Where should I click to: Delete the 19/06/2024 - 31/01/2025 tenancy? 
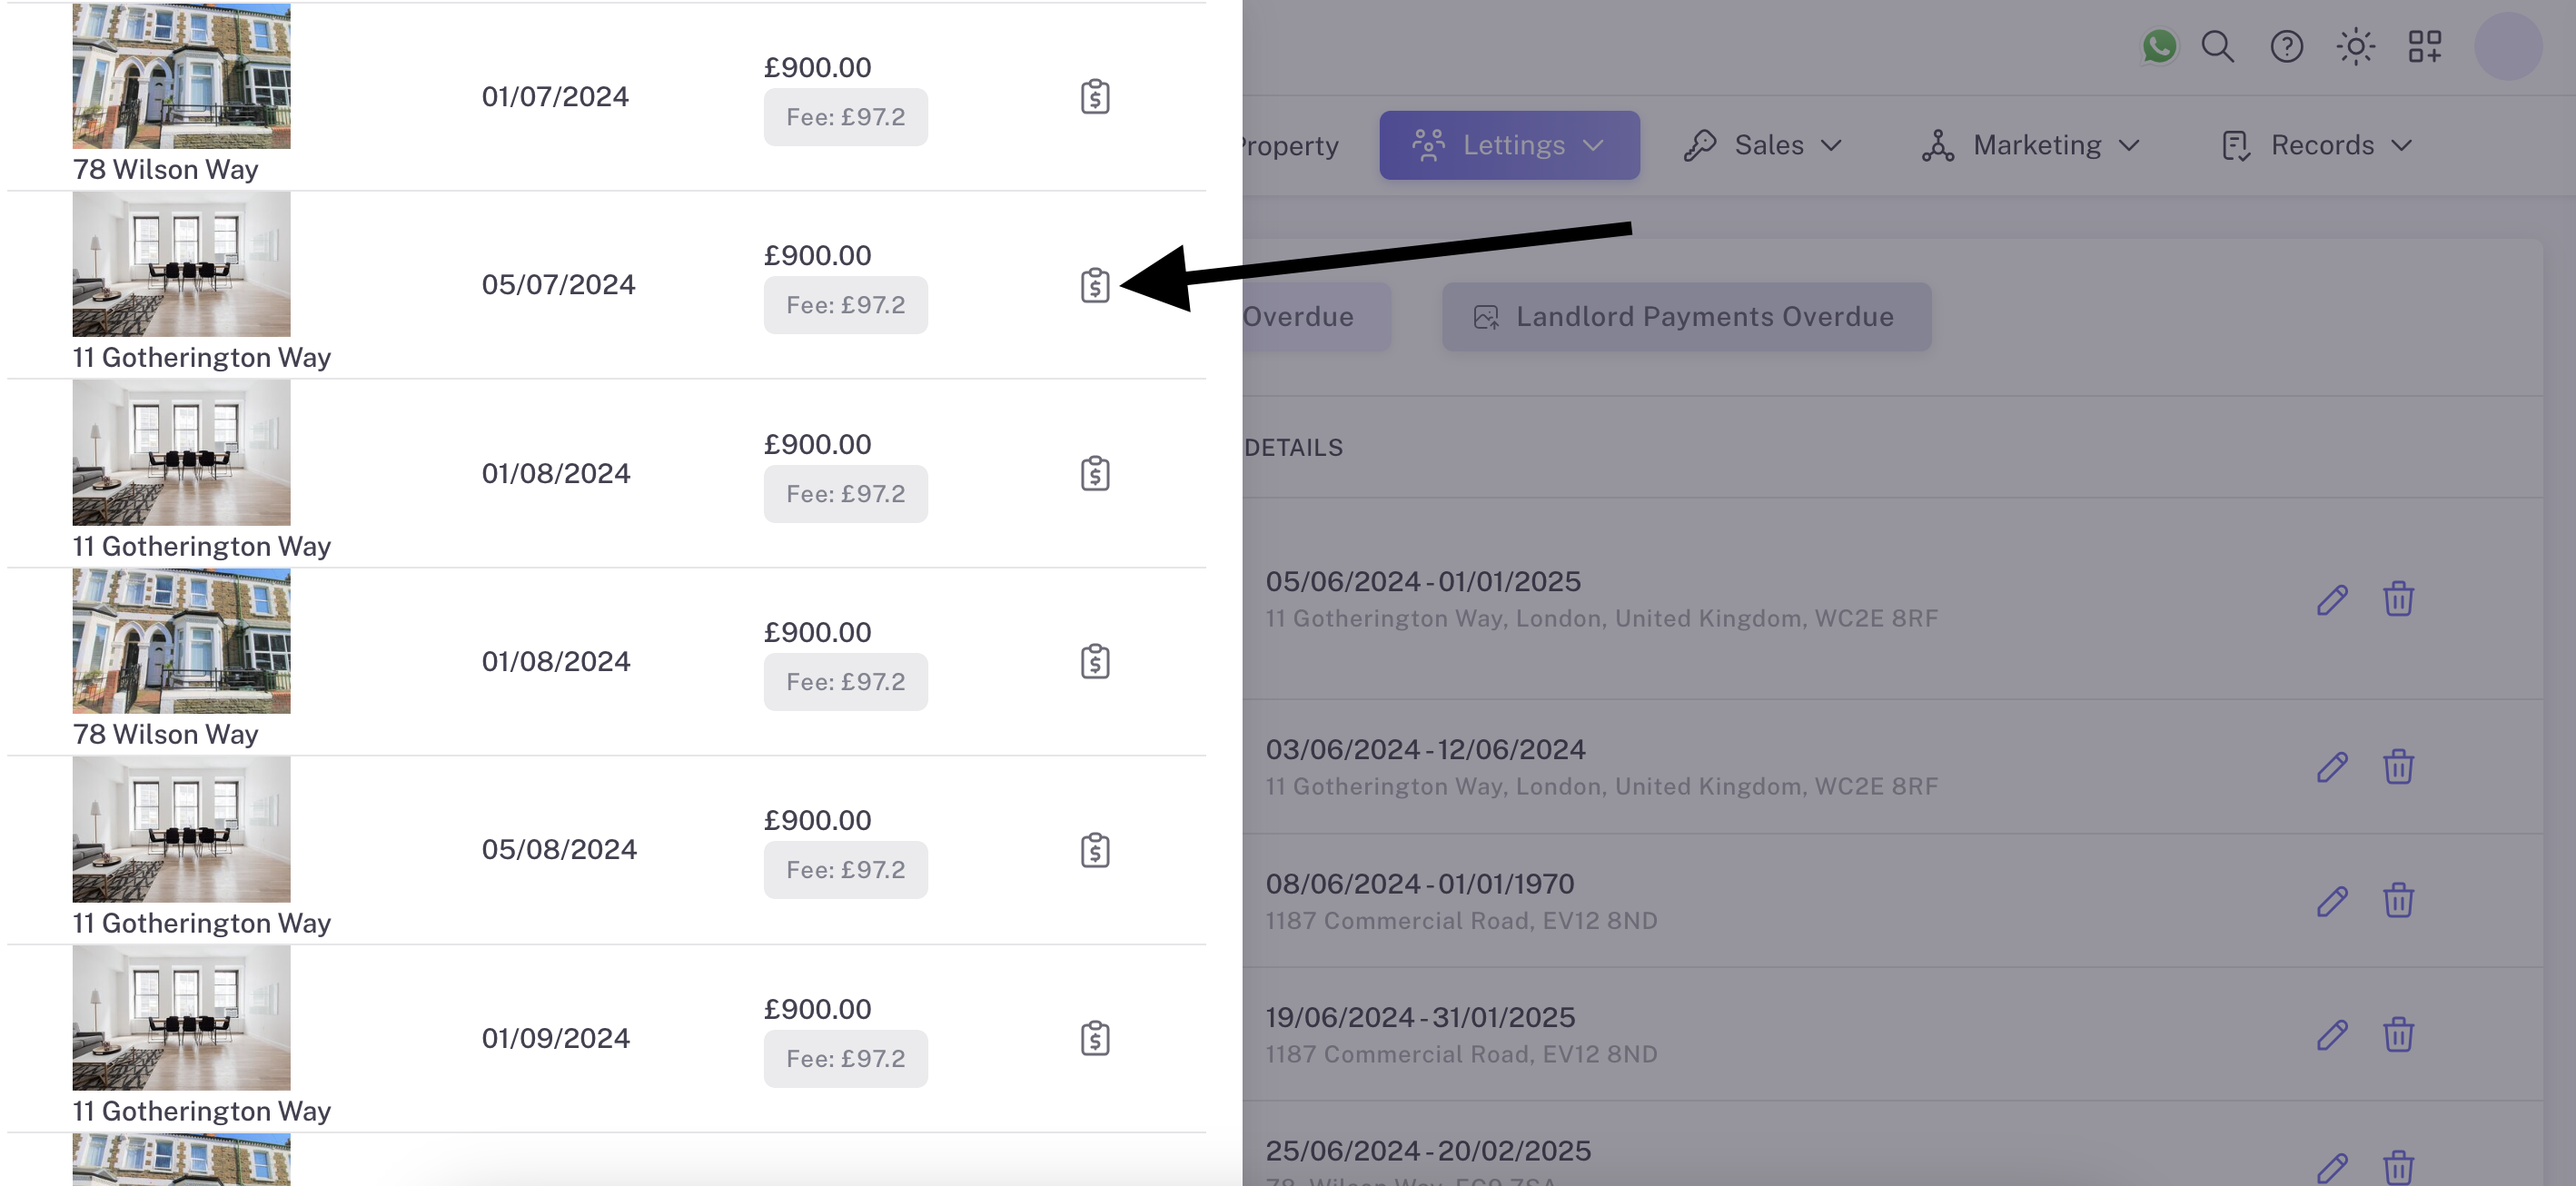[x=2398, y=1035]
